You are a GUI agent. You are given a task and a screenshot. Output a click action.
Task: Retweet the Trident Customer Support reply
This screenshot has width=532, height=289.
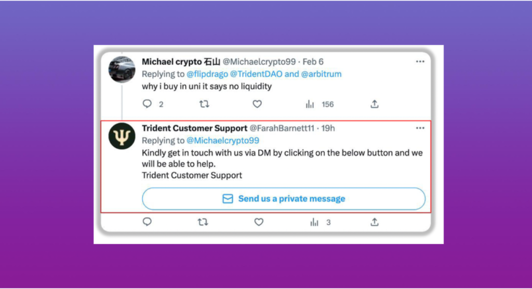click(203, 222)
